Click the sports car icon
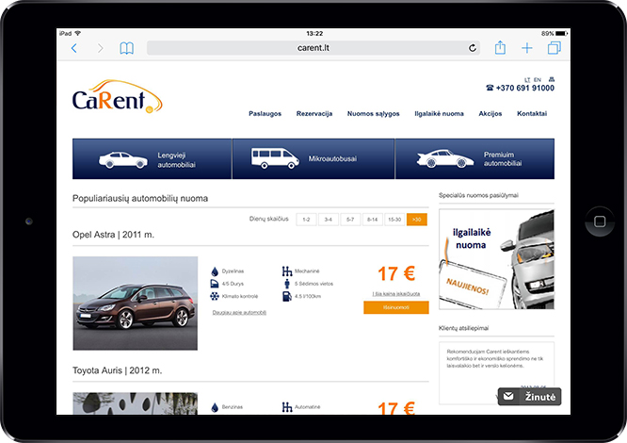The image size is (627, 443). (x=444, y=159)
